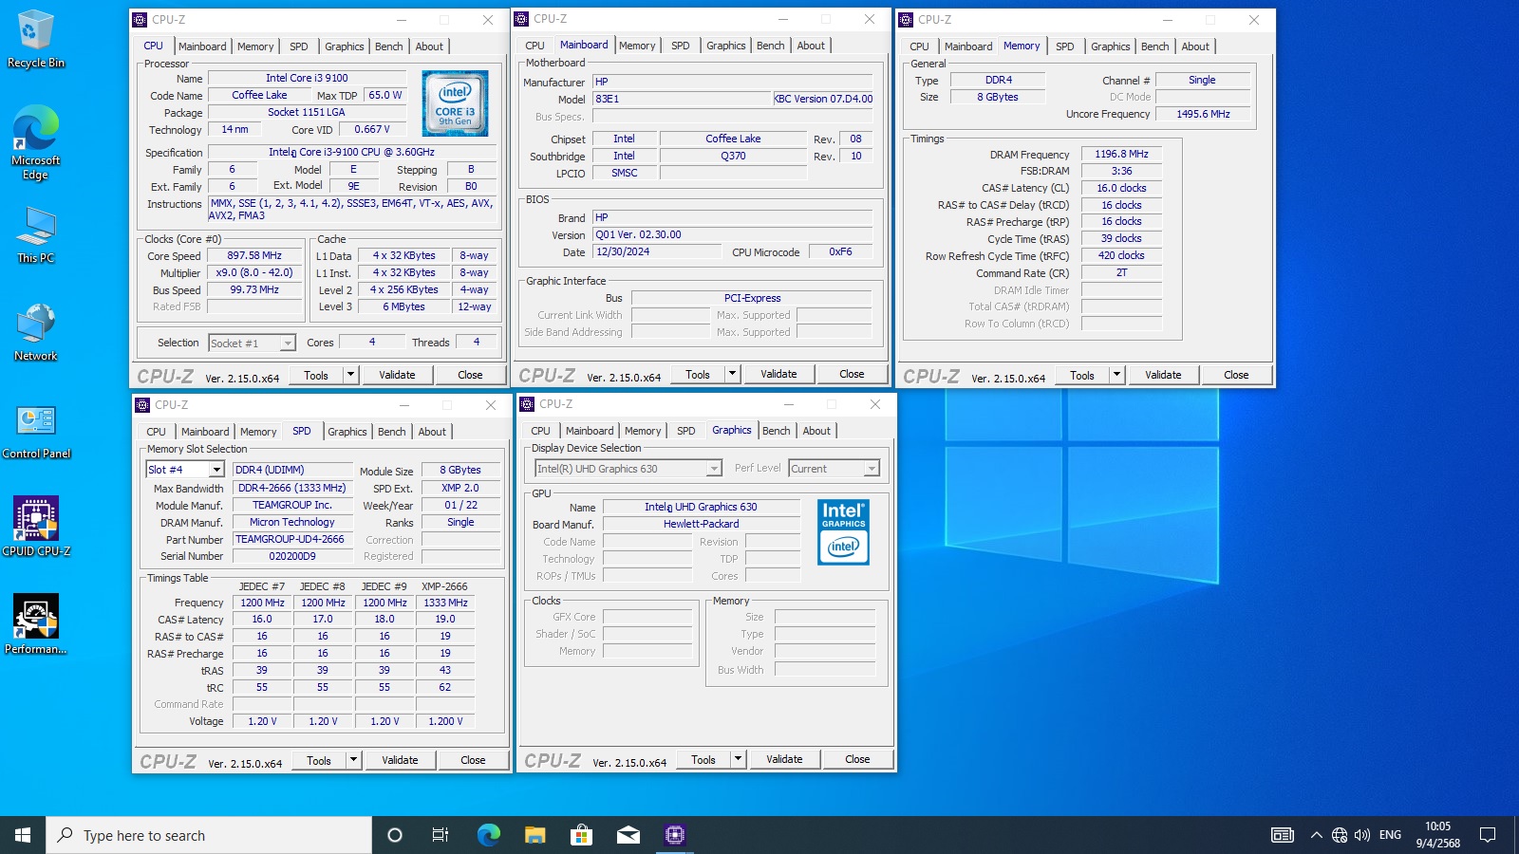Image resolution: width=1519 pixels, height=854 pixels.
Task: Select the Network desktop icon
Action: (36, 333)
